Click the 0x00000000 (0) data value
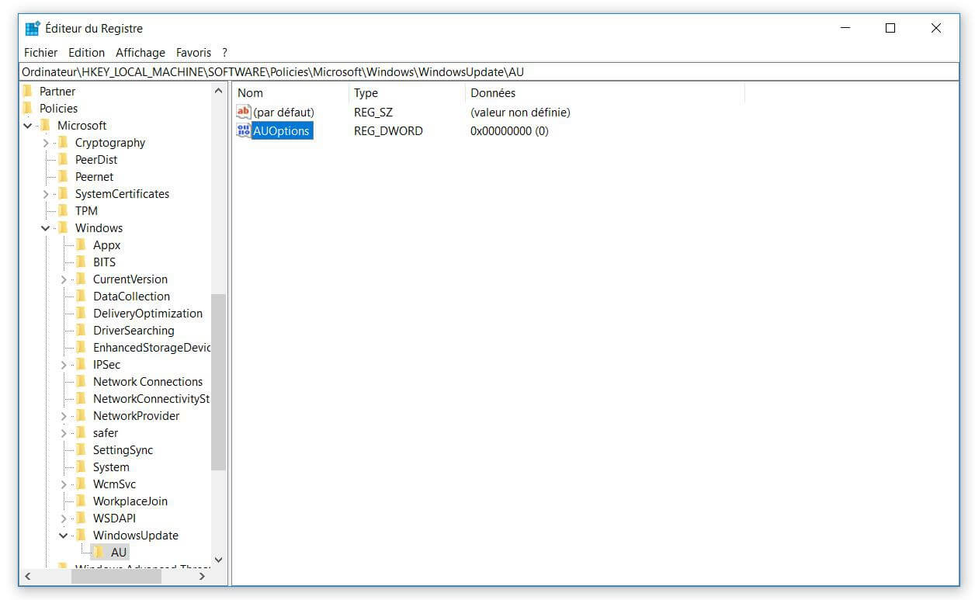 click(509, 131)
